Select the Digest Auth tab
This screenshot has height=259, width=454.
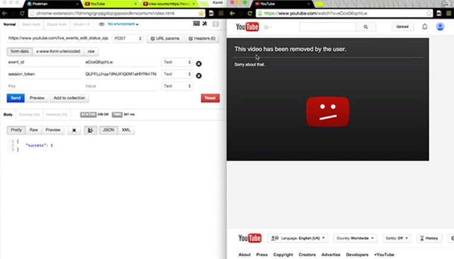click(57, 24)
